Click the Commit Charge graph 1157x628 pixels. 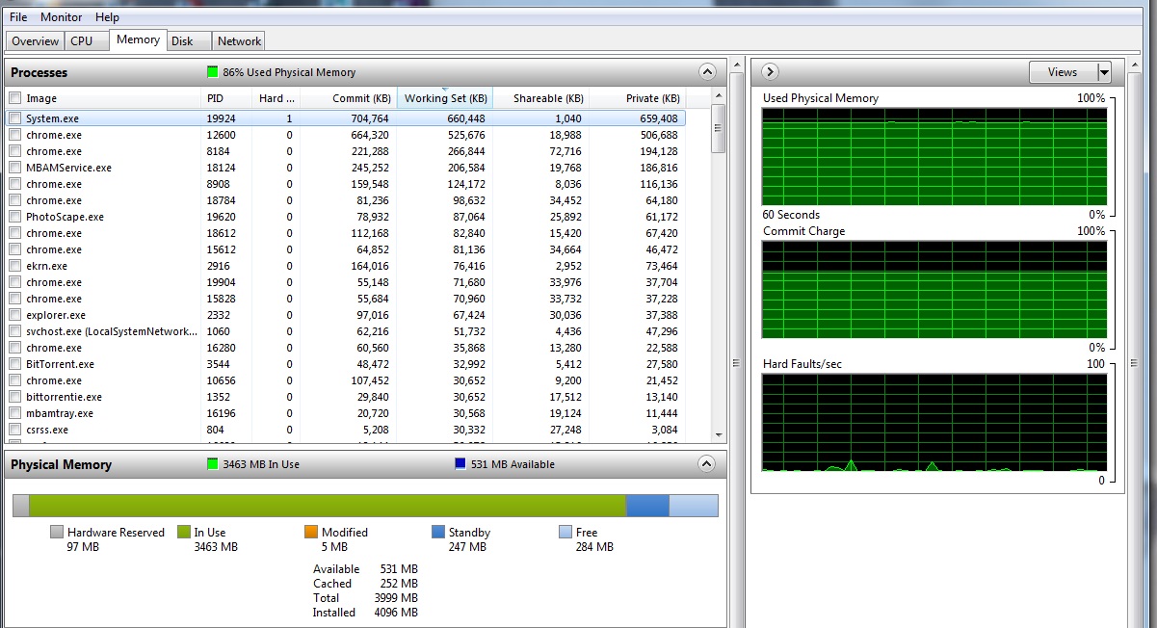[x=933, y=289]
